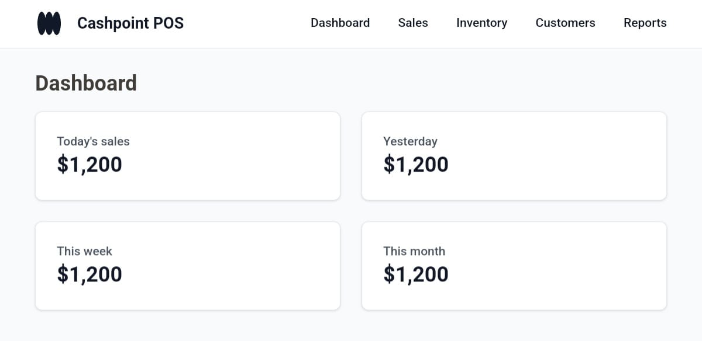
Task: Click the $1,200 amount under Today's sales
Action: [90, 165]
